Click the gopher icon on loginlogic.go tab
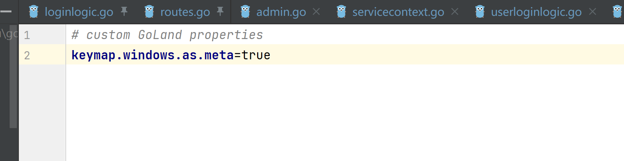 pos(34,12)
